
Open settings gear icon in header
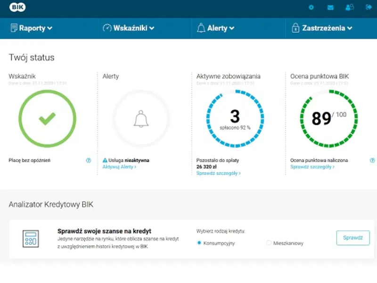pyautogui.click(x=311, y=8)
